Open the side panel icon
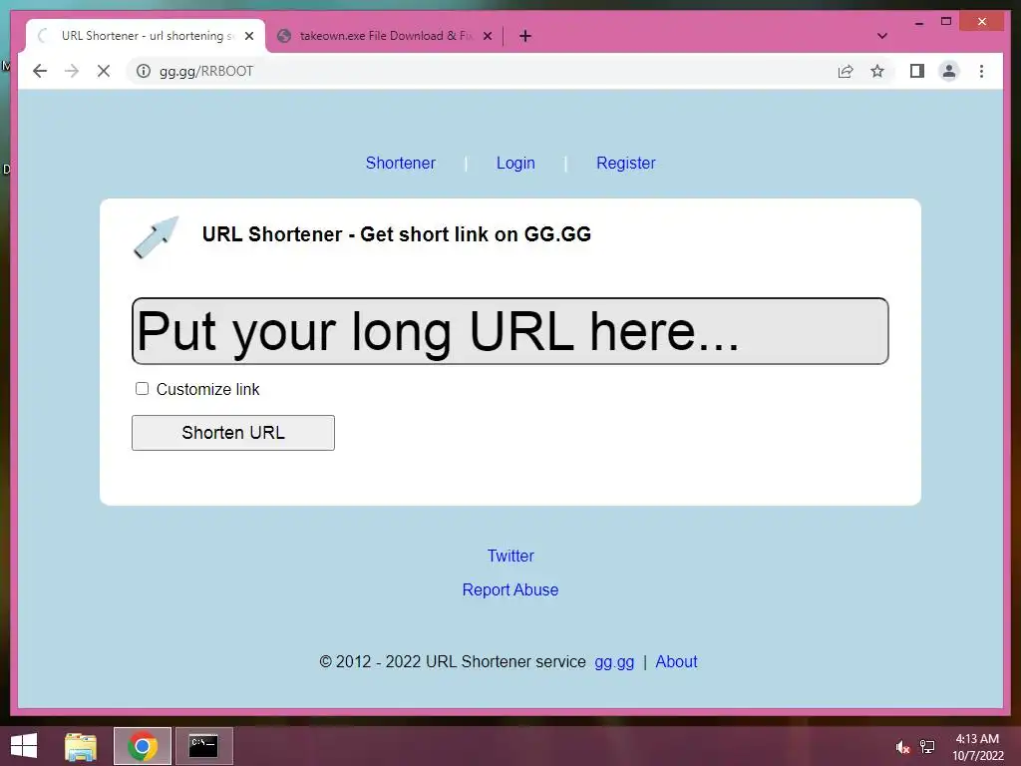Screen dimensions: 1021x766 917,71
